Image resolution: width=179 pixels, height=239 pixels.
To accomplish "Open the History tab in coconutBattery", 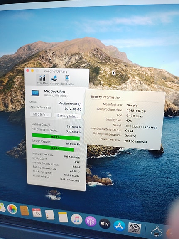I will (54, 80).
